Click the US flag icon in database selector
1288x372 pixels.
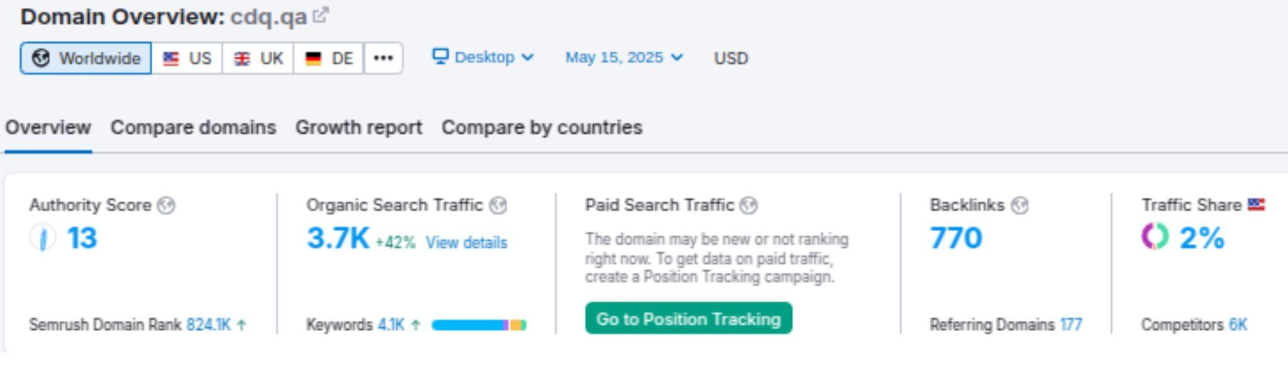tap(170, 58)
